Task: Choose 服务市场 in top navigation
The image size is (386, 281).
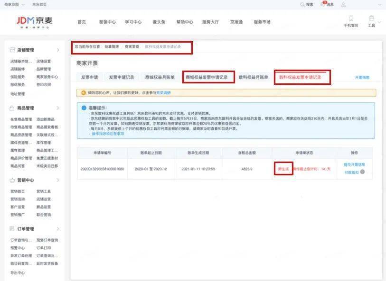Action: pyautogui.click(x=262, y=22)
